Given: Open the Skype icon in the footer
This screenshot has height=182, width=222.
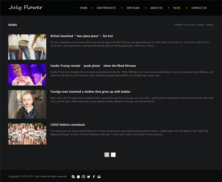Looking at the screenshot, I should click(x=73, y=177).
